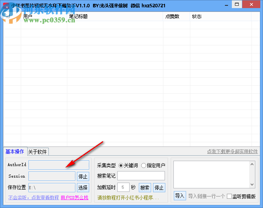Screen dimensions: 263x208
Task: Click the 状态 column header
Action: (221, 17)
